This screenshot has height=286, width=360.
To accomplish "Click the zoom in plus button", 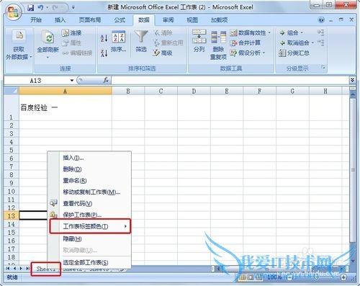I will point(343,277).
